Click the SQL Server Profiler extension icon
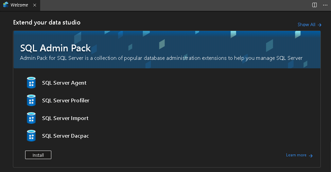The width and height of the screenshot is (331, 172). (x=31, y=100)
